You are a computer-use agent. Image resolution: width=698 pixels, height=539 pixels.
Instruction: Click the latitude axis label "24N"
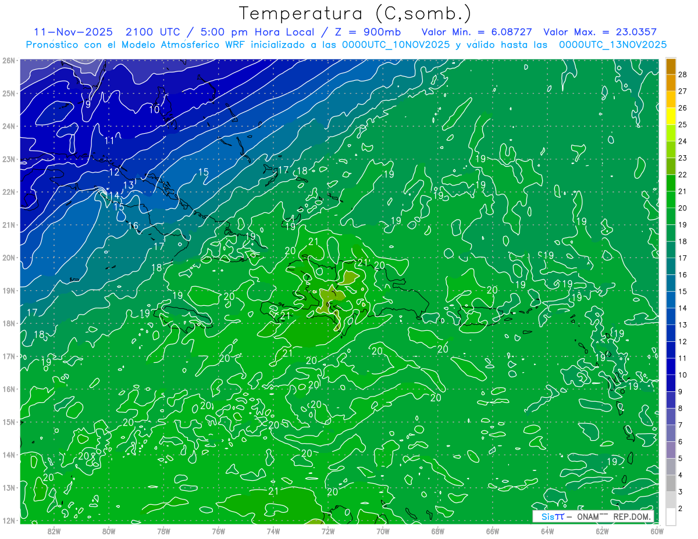9,126
